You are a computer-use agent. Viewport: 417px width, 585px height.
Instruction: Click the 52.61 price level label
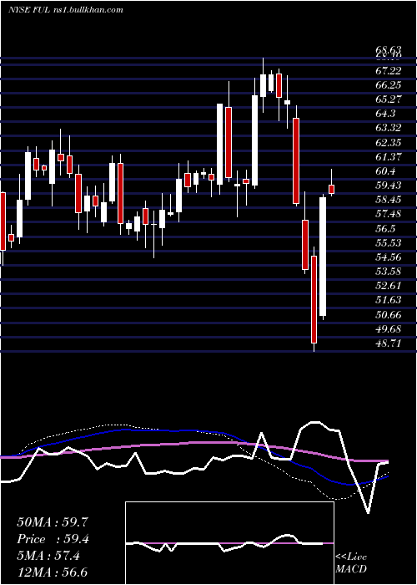(x=388, y=286)
